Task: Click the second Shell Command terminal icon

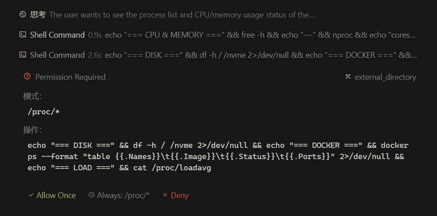Action: click(22, 55)
